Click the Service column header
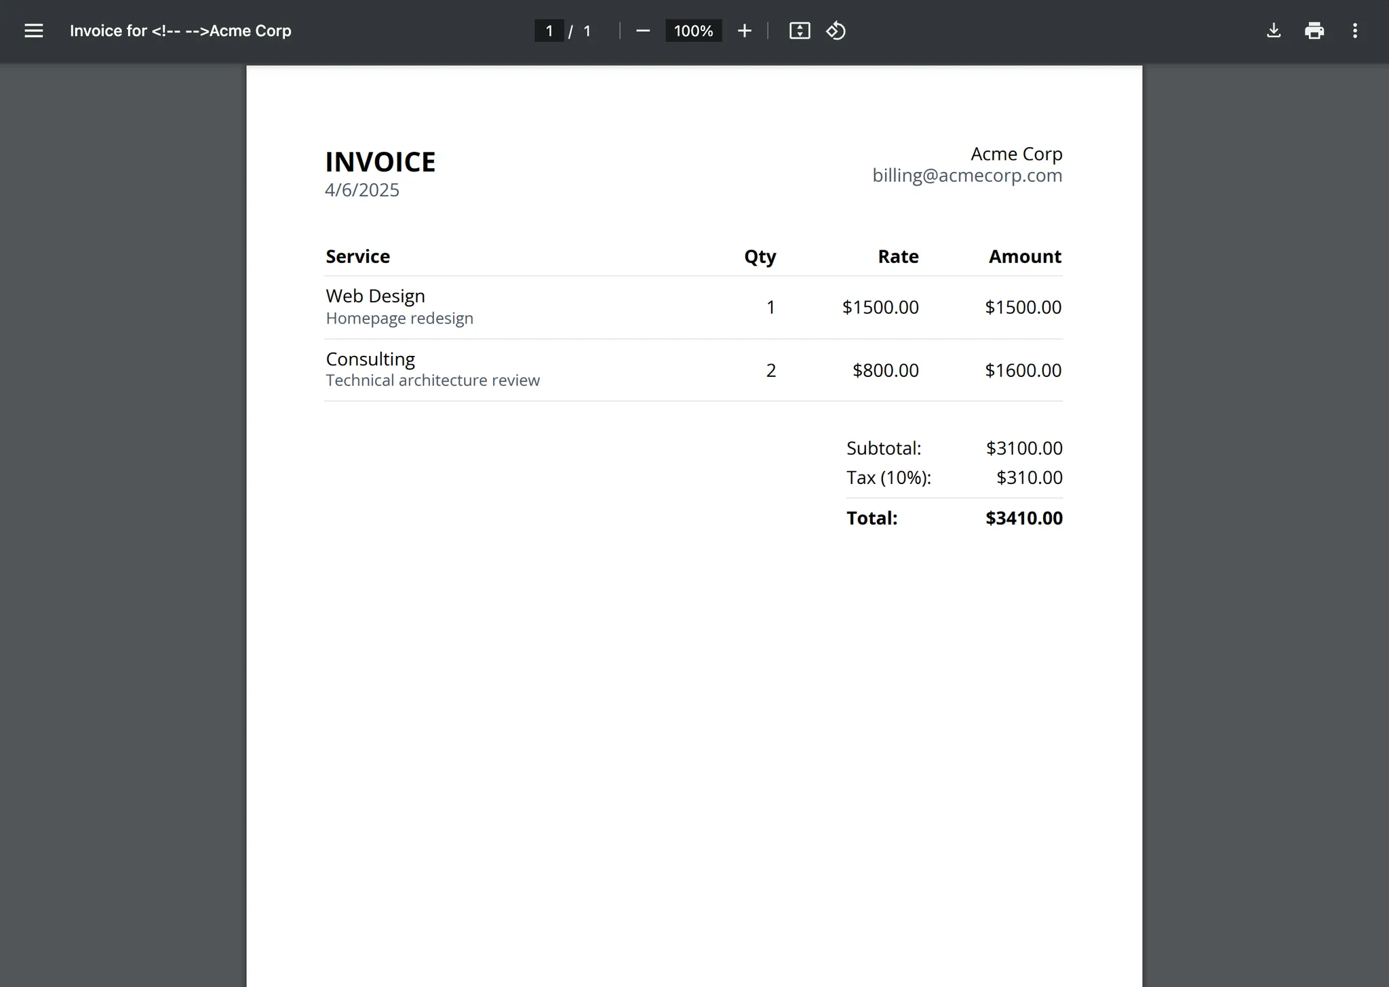Screen dimensions: 1389x987 point(357,256)
